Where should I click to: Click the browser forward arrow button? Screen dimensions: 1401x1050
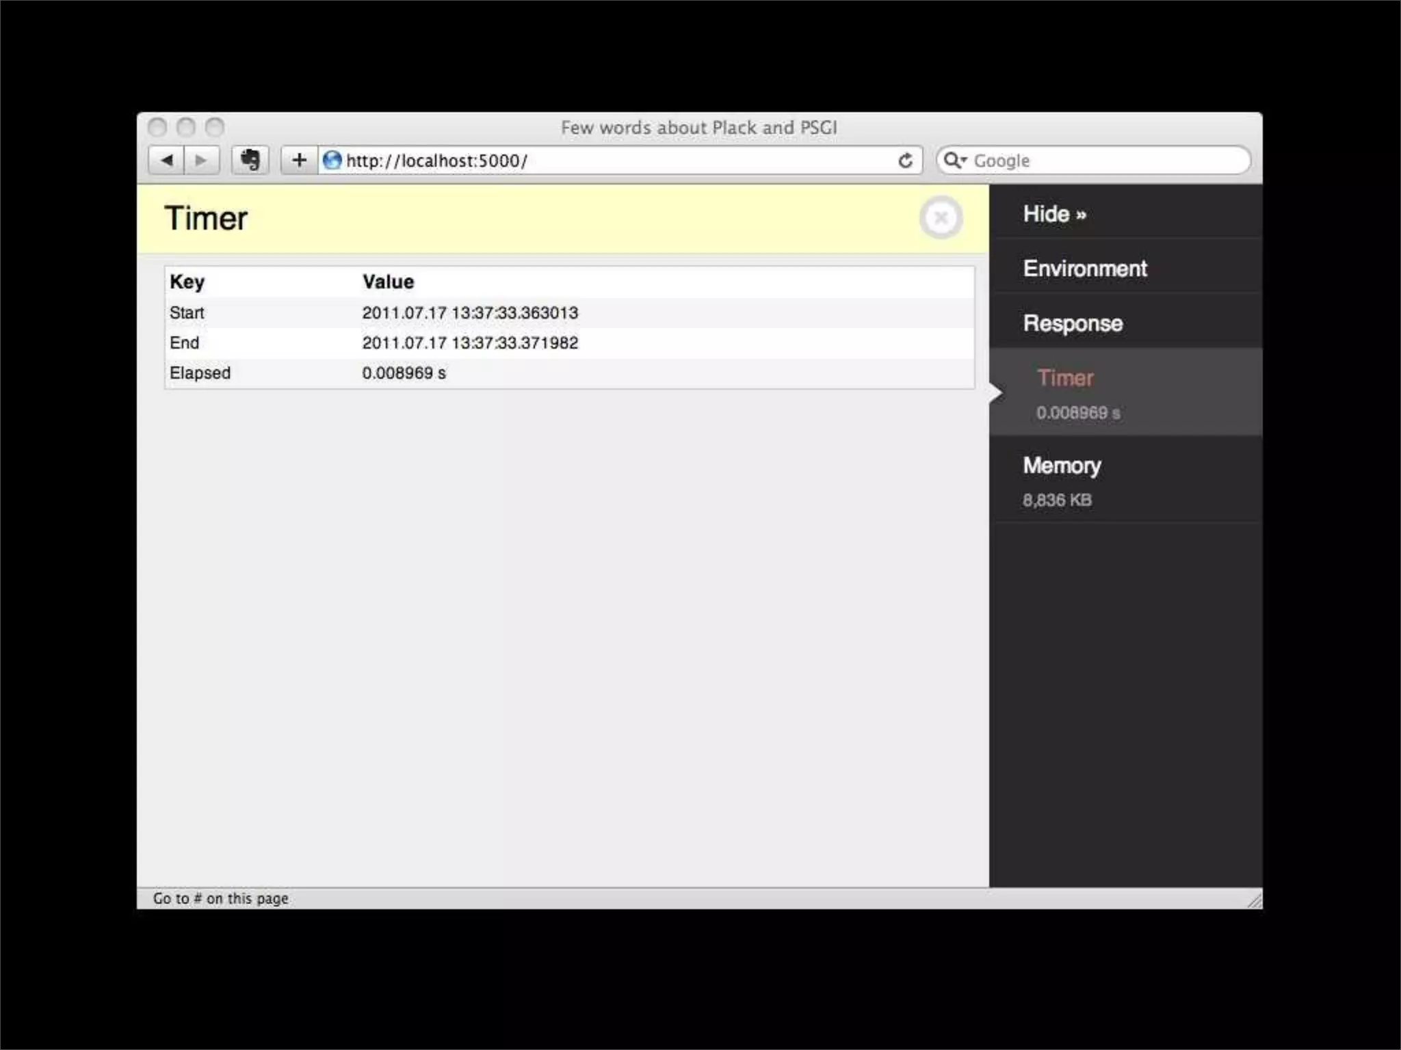[201, 161]
